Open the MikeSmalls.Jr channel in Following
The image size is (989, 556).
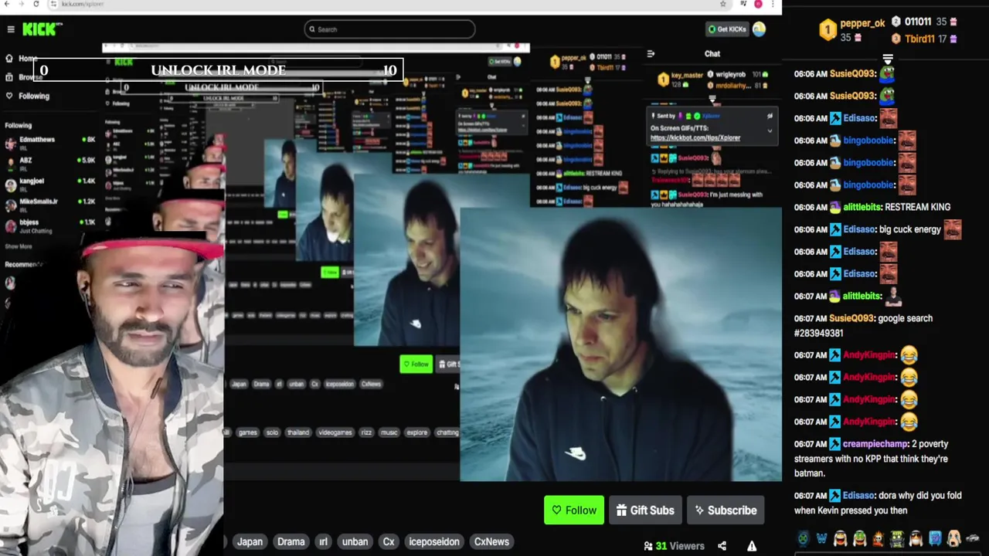50,205
